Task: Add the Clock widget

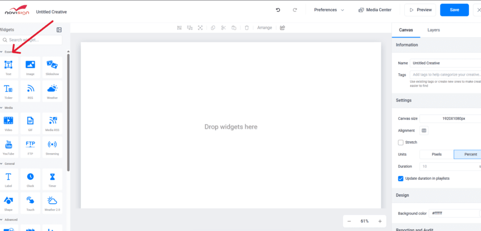Action: coord(31,179)
